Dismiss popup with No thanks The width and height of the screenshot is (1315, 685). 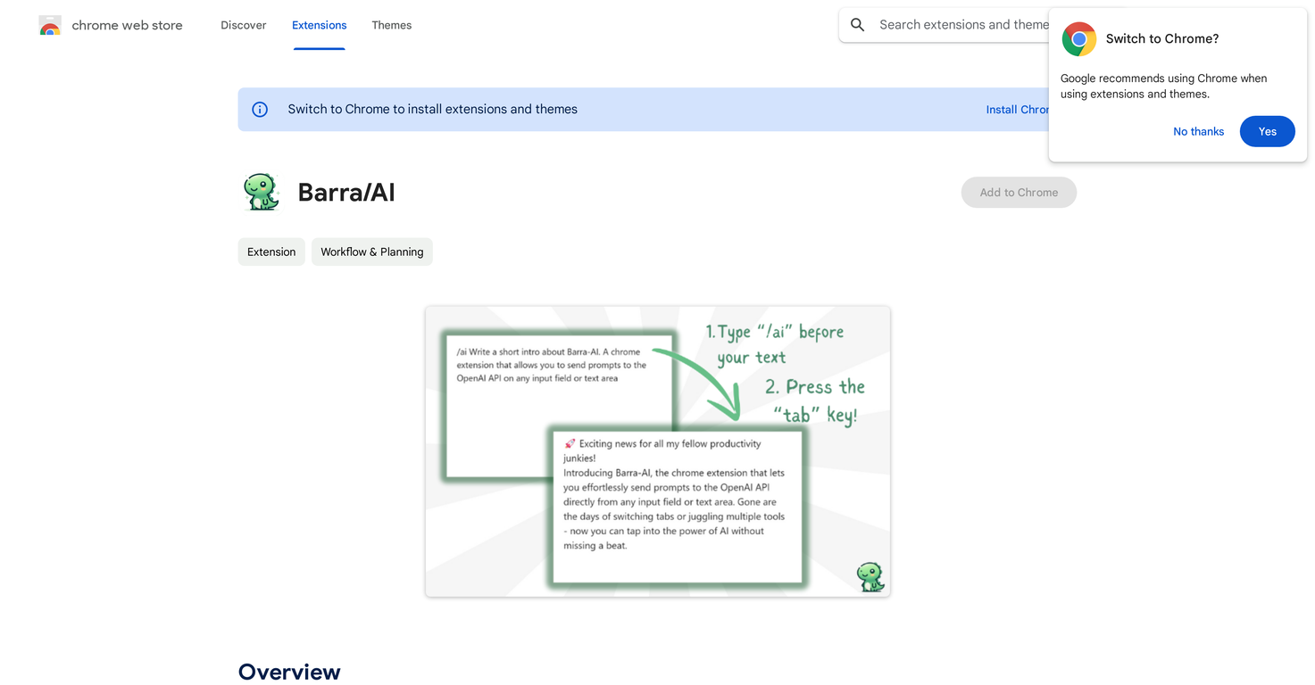[x=1198, y=131]
